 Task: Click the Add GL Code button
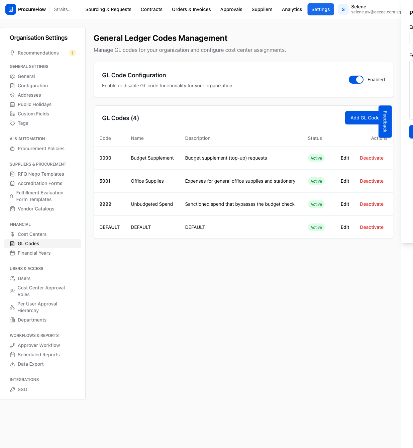click(x=362, y=118)
